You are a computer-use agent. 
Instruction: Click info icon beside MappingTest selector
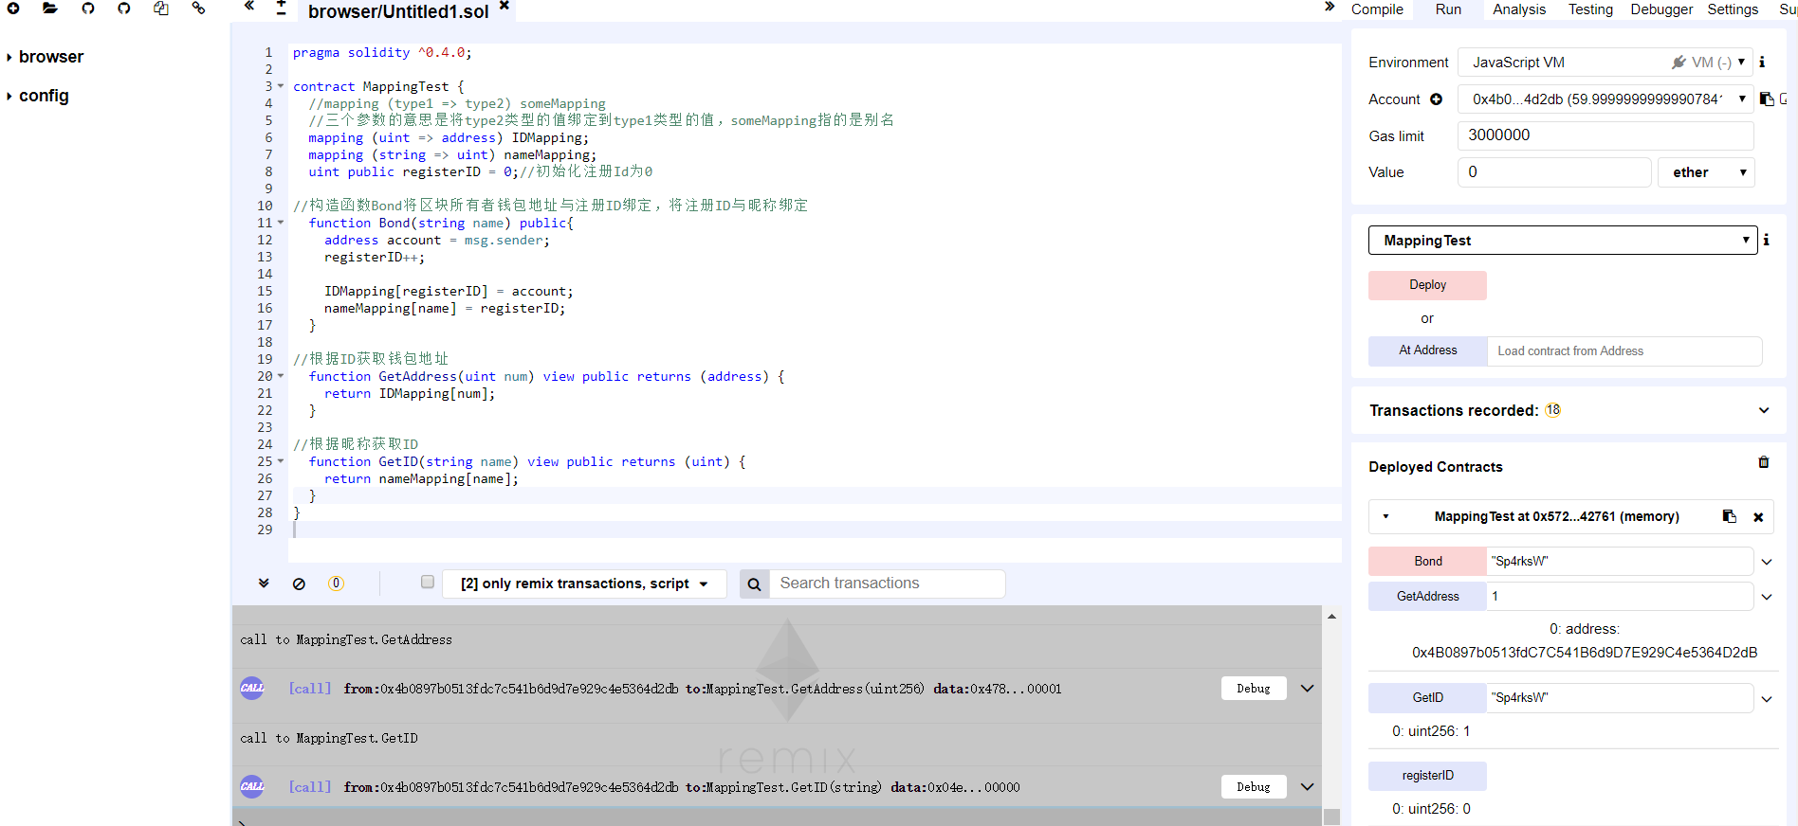(1766, 240)
